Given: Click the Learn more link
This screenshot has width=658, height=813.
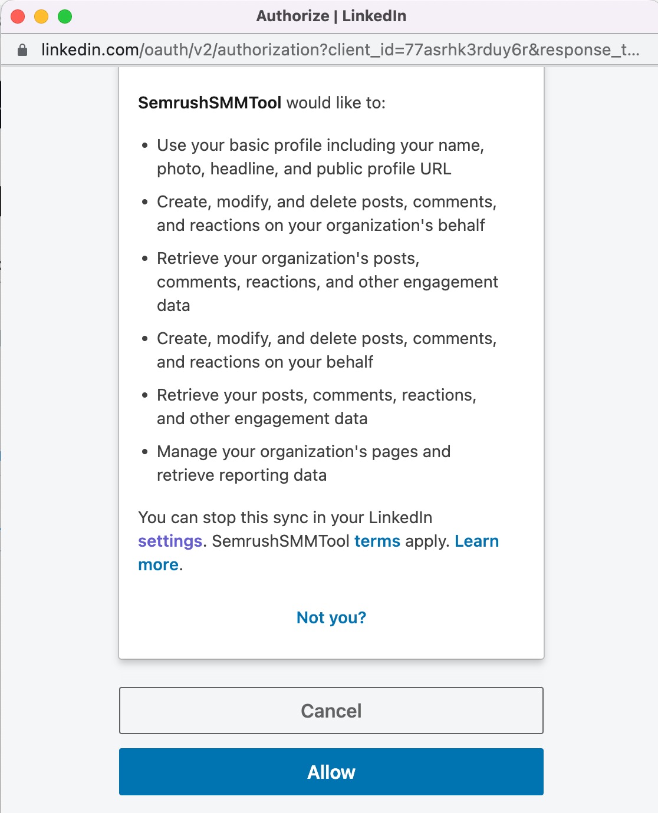Looking at the screenshot, I should (x=478, y=541).
